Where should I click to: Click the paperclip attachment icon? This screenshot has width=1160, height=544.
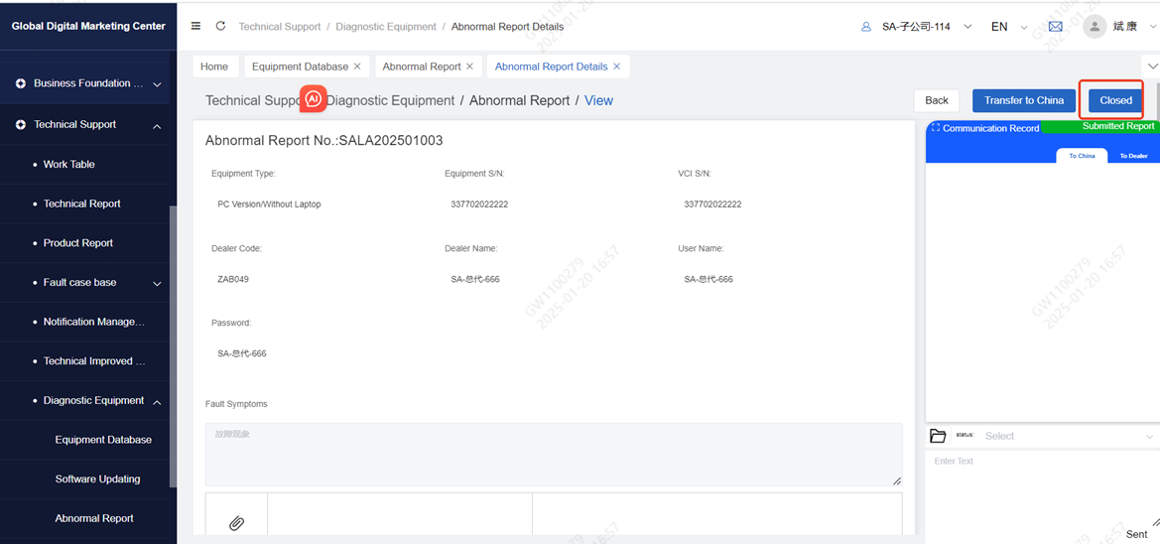click(x=236, y=523)
